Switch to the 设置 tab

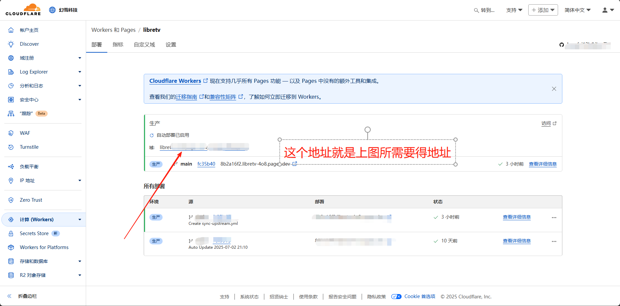click(171, 45)
